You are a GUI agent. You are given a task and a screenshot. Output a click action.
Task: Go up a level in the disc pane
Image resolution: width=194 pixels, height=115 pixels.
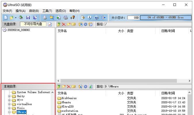(x=59, y=24)
